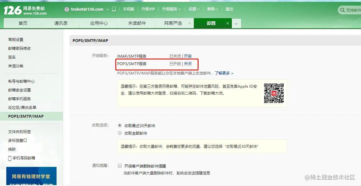Select 收取全部邮件 radio button
361x186 pixels.
coord(120,133)
